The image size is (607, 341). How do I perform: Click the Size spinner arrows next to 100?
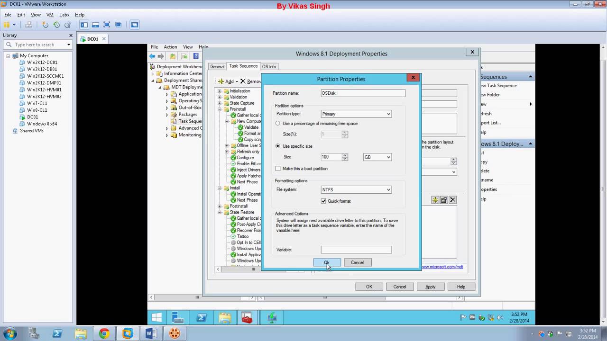point(345,157)
